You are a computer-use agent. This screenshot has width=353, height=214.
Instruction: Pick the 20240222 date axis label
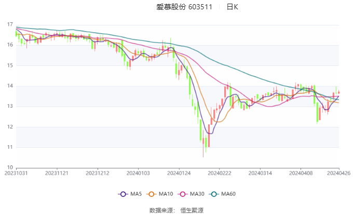coord(219,173)
